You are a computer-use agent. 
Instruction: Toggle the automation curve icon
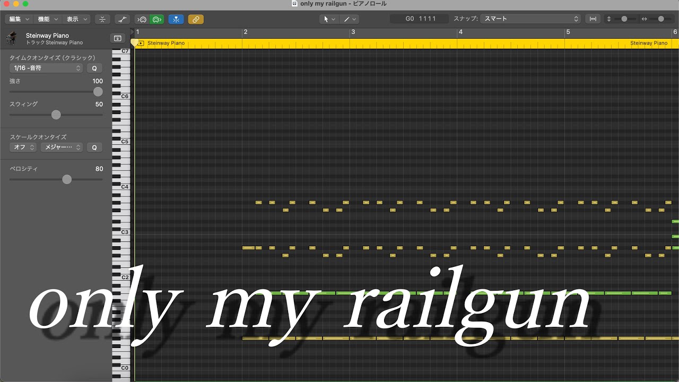pos(122,19)
